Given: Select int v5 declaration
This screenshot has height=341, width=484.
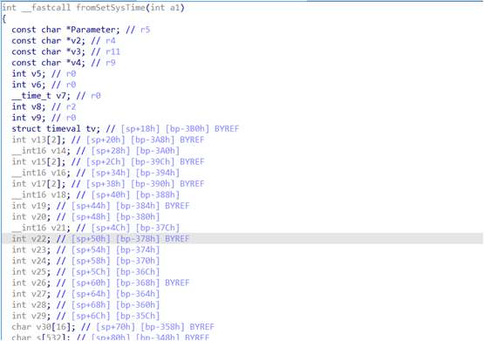Looking at the screenshot, I should [29, 74].
